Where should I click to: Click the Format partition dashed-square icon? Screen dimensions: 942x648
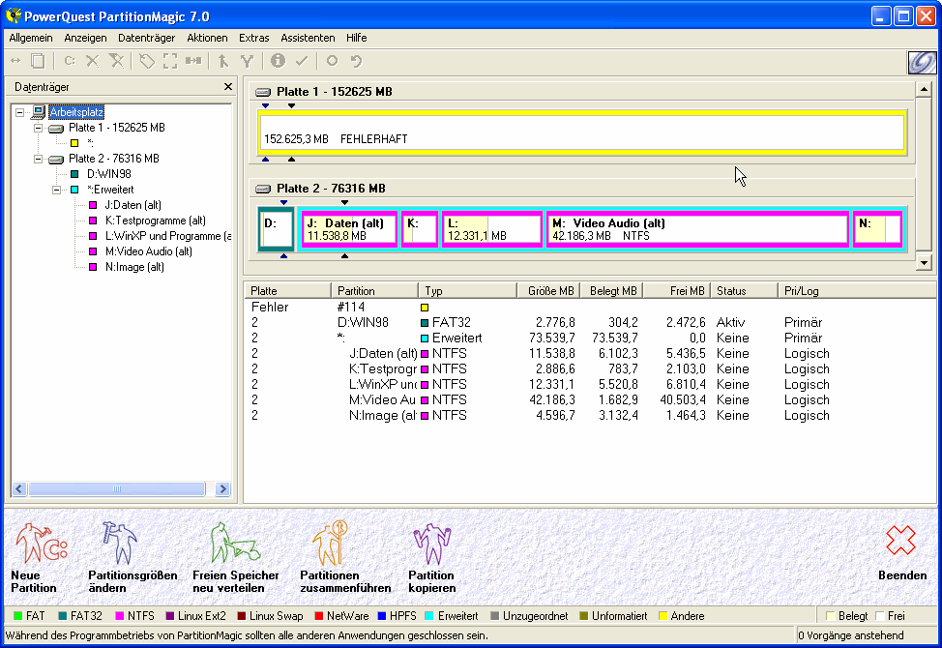(x=170, y=61)
